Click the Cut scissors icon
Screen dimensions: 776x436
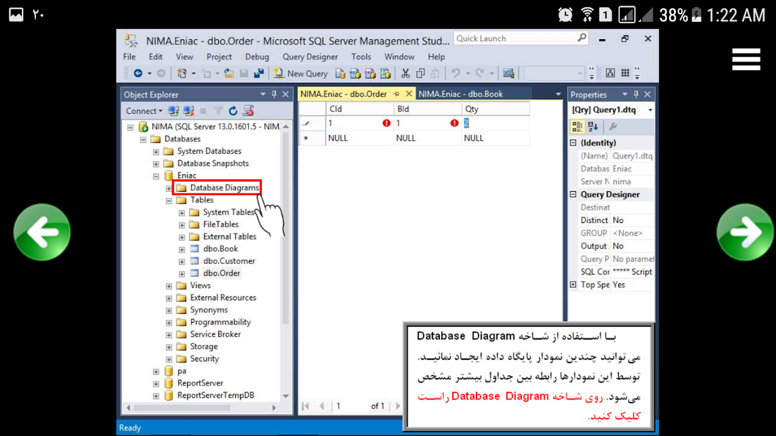pyautogui.click(x=405, y=73)
